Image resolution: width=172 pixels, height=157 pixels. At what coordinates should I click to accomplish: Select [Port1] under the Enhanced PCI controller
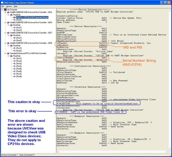pyautogui.click(x=19, y=58)
